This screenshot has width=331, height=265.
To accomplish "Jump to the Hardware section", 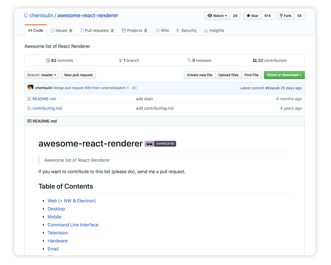I will click(58, 241).
